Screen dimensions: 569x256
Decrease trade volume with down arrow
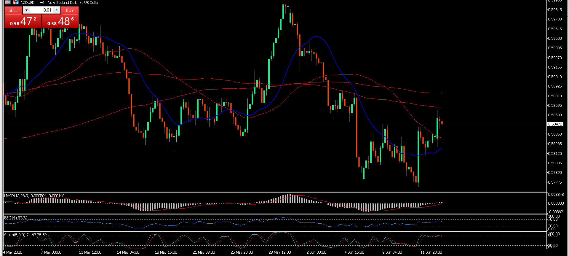[x=26, y=10]
